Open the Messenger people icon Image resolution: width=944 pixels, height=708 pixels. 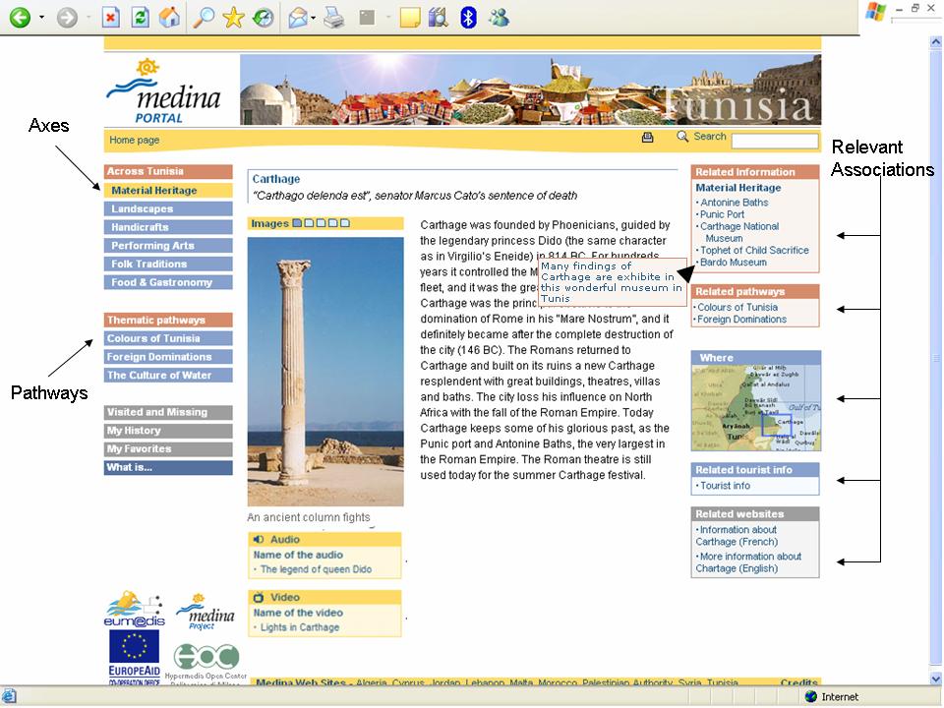pyautogui.click(x=500, y=18)
